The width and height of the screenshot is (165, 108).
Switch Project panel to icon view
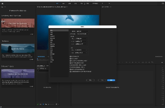(43, 104)
